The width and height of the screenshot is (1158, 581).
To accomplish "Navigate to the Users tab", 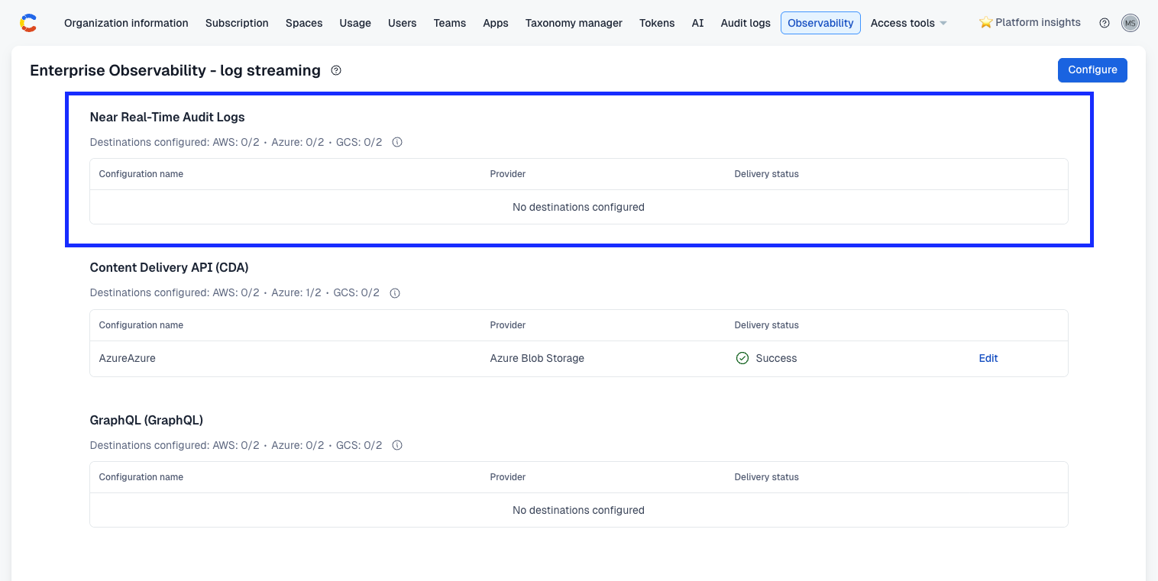I will click(403, 23).
